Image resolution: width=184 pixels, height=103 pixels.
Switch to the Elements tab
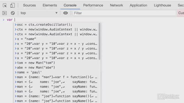[x=50, y=5]
